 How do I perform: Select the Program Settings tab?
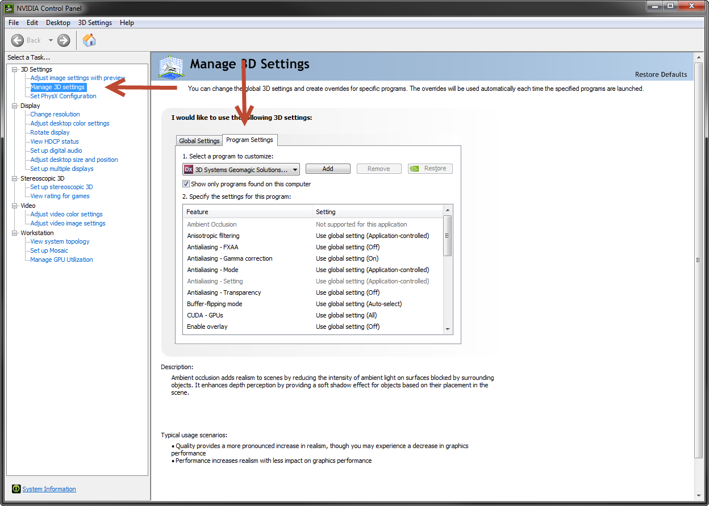pos(249,140)
